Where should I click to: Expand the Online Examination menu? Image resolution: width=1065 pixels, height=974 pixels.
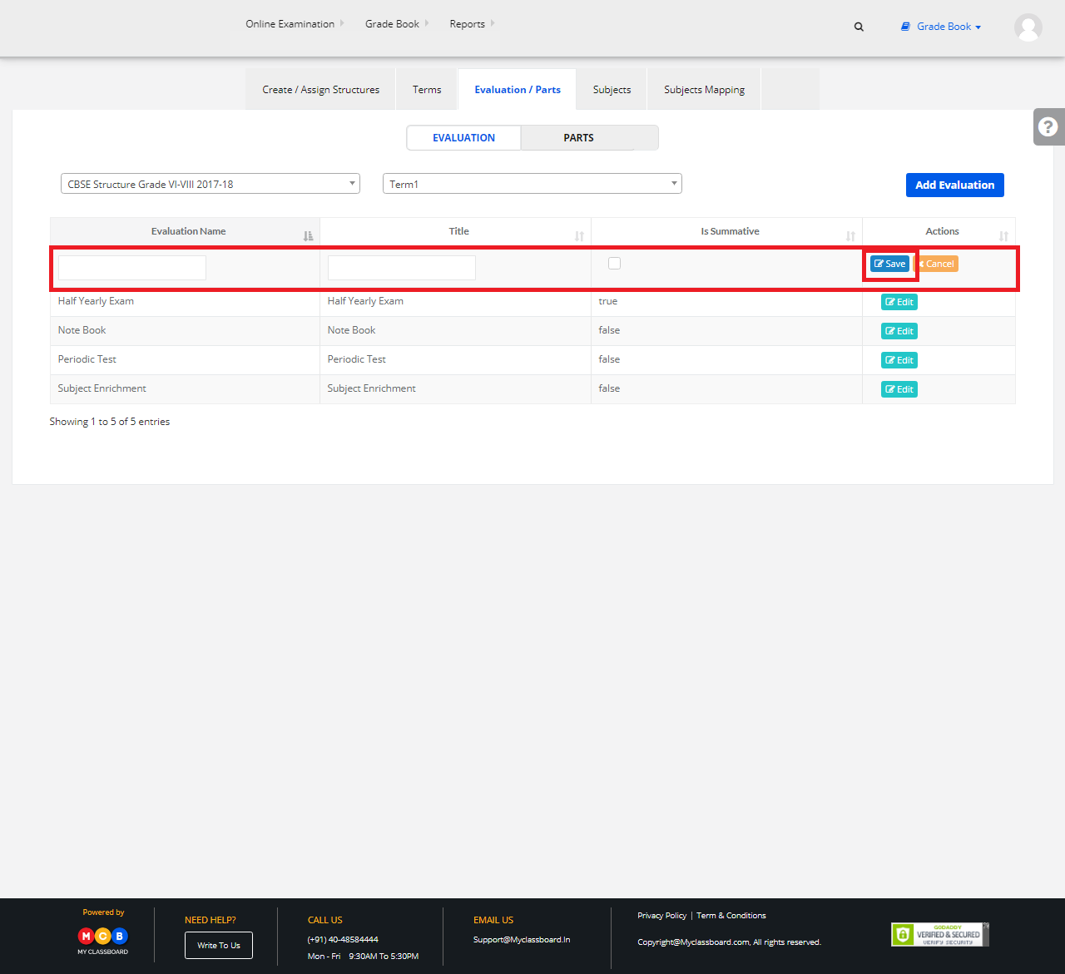pos(295,24)
